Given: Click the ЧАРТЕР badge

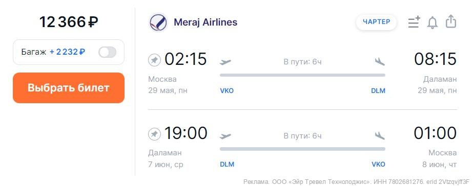Looking at the screenshot, I should point(376,22).
